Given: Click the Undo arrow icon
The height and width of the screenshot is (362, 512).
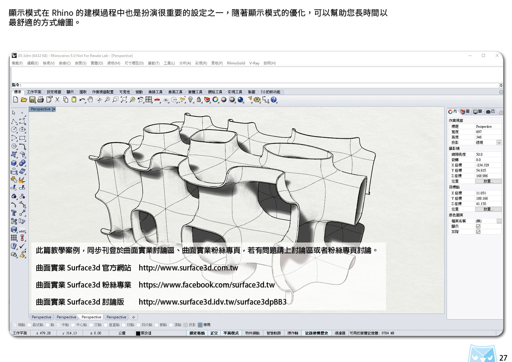Looking at the screenshot, I should pos(82,100).
